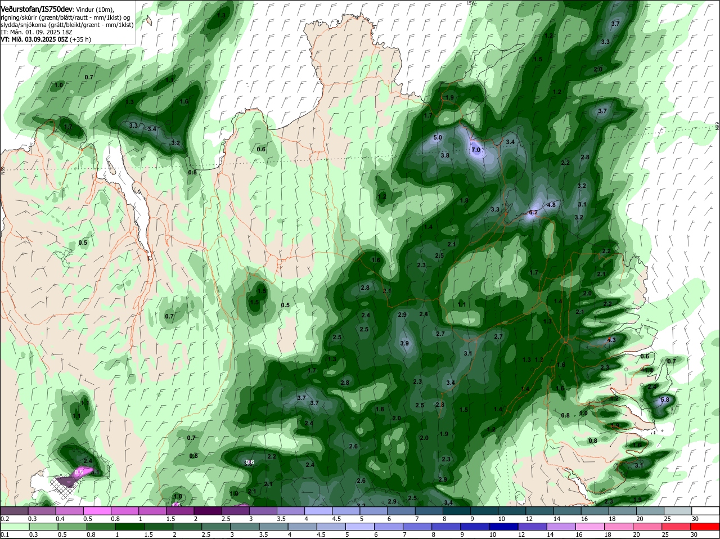720x539 pixels.
Task: Click the 5.8 value near the east coast
Action: coord(665,400)
